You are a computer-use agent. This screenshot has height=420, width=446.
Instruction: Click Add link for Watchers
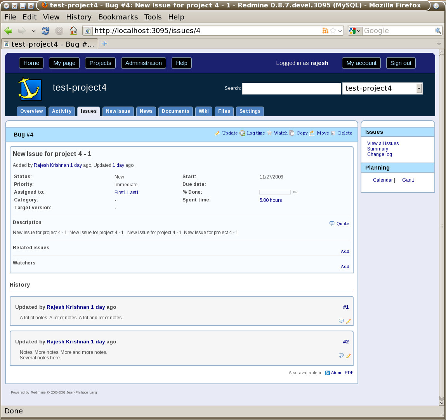345,266
